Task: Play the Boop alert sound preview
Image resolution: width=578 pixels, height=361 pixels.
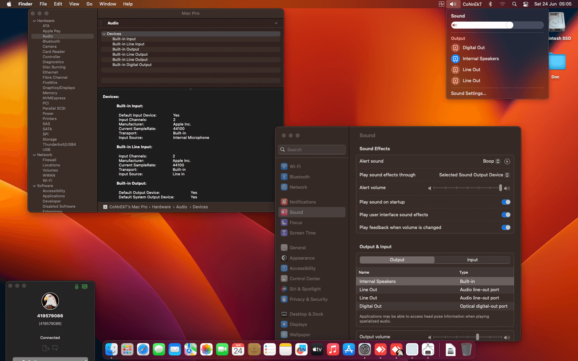Action: point(507,161)
